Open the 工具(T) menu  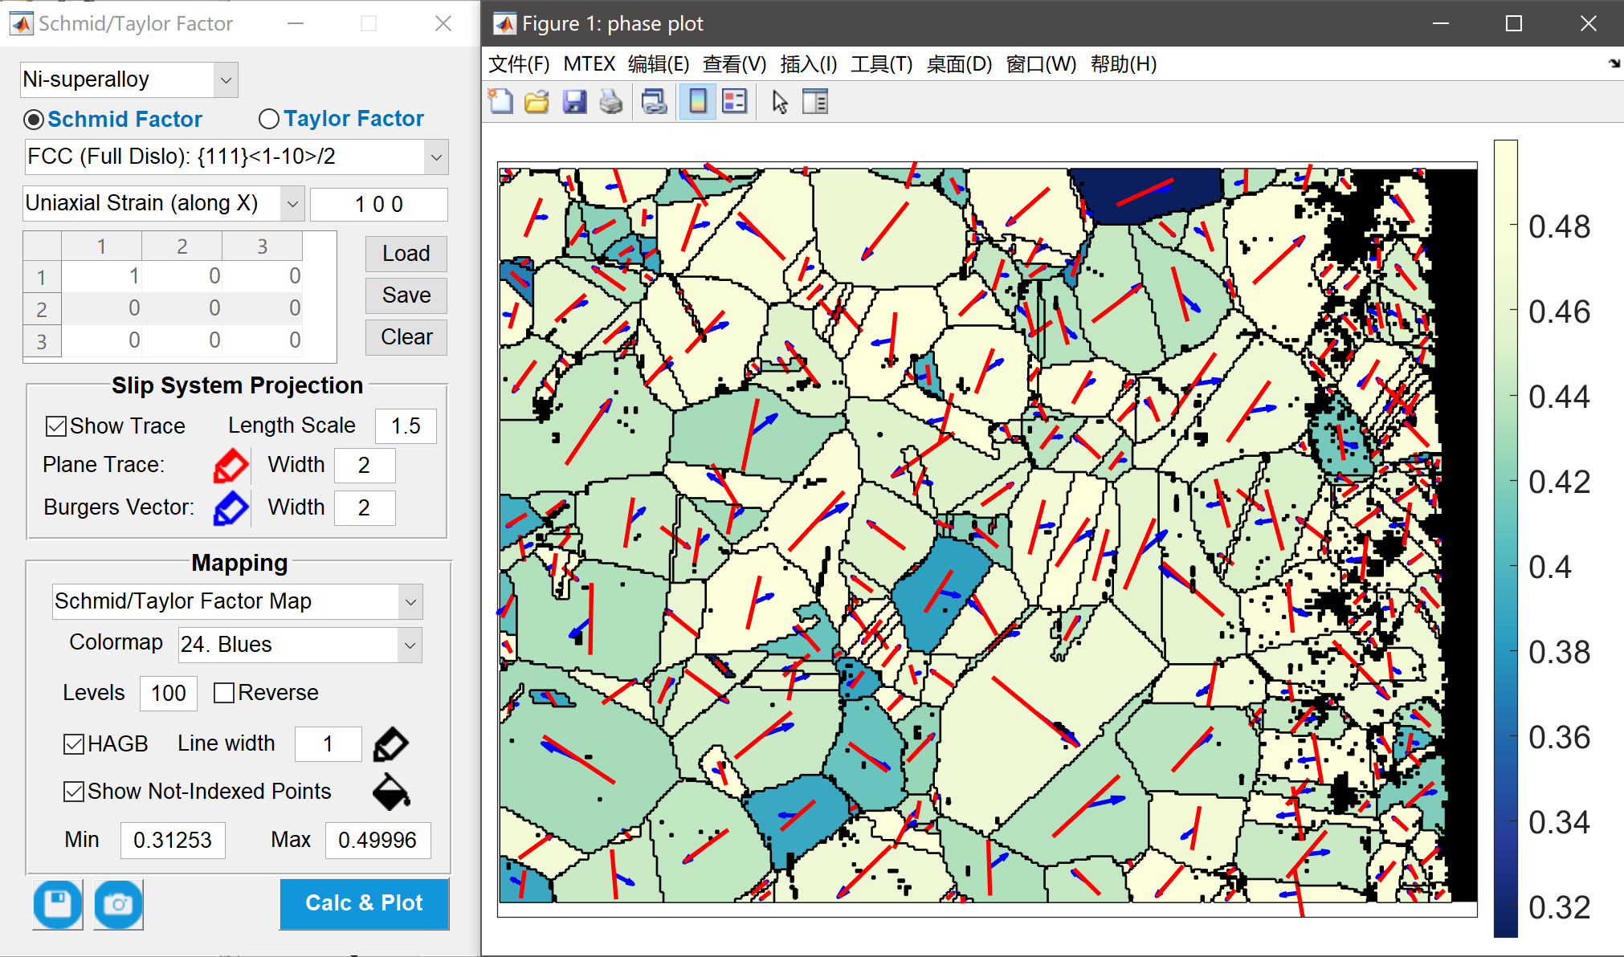881,64
